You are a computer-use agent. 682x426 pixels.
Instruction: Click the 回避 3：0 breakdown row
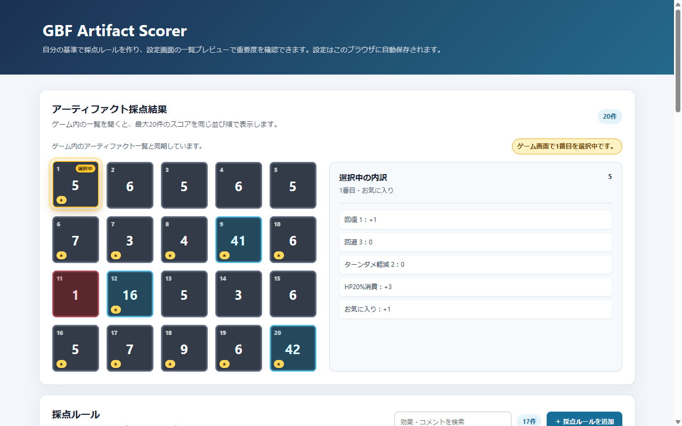[x=476, y=242]
